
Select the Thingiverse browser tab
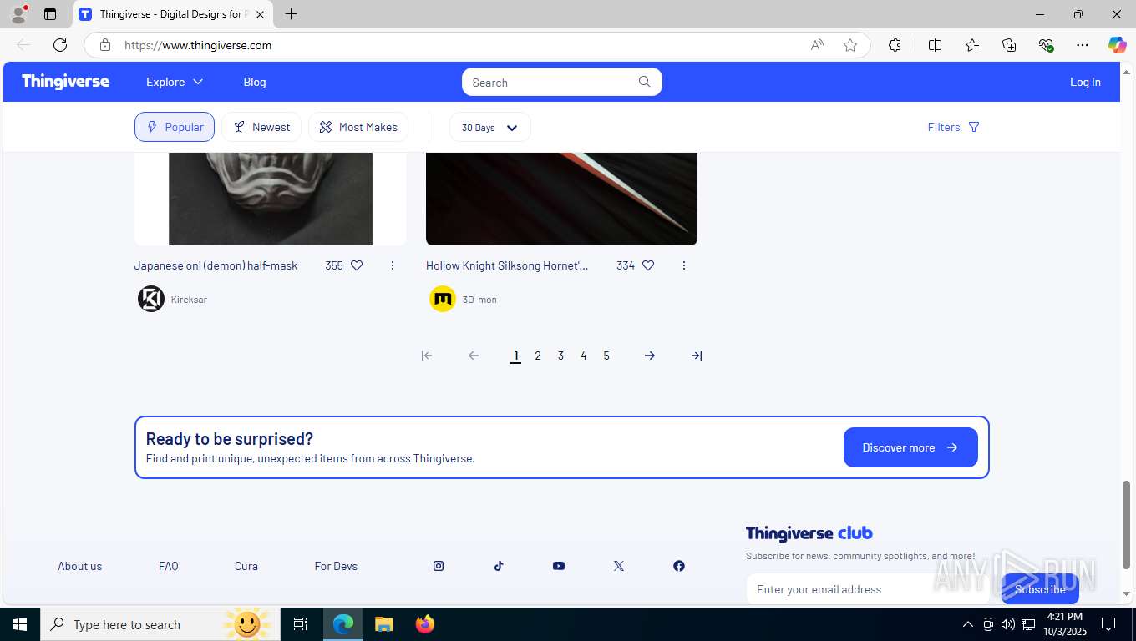(171, 14)
